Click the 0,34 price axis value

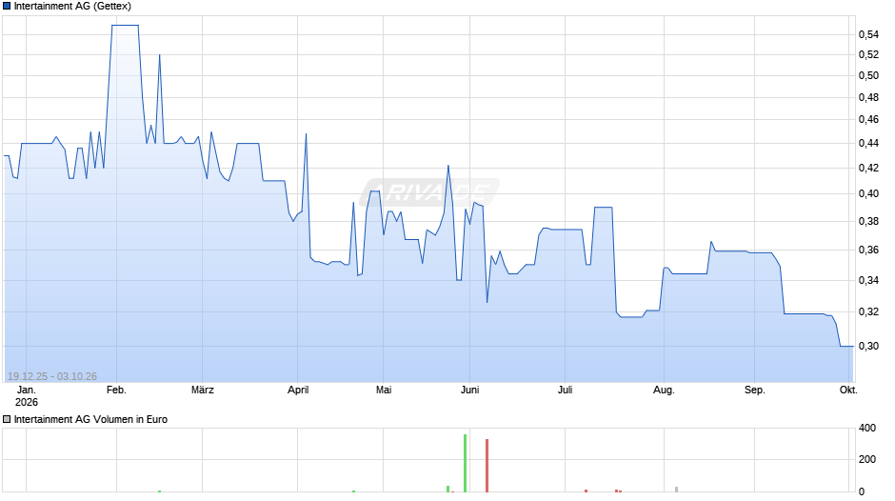tap(868, 280)
